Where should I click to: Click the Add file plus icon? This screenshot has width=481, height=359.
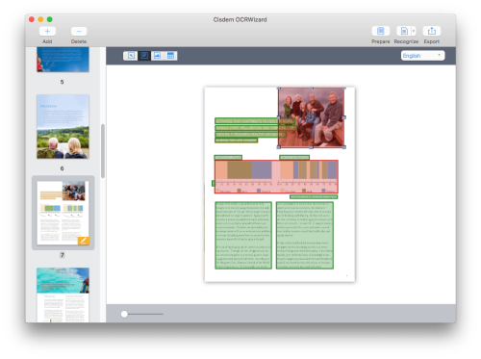[47, 31]
